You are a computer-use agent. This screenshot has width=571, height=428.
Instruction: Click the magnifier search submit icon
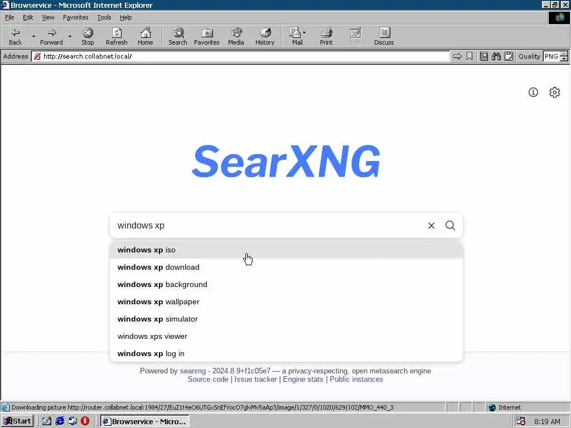450,226
